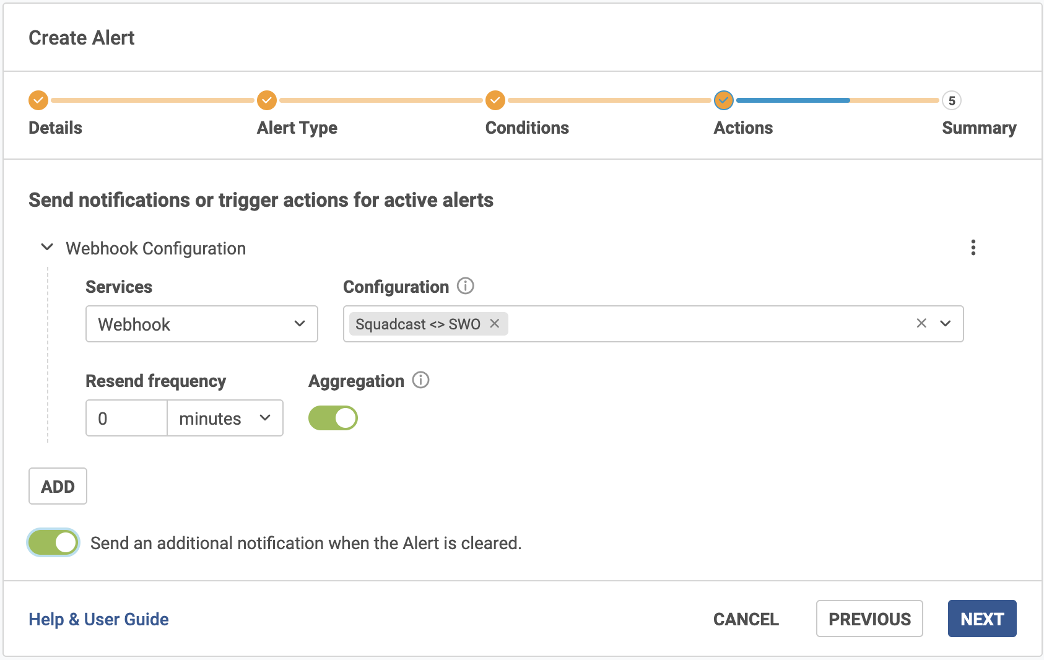Click the Resend frequency number field
The image size is (1044, 660).
(x=126, y=419)
